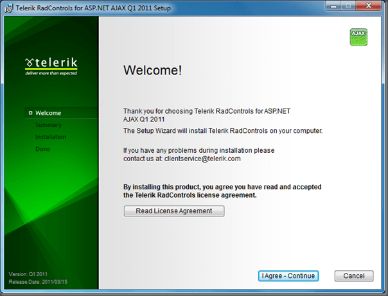Click the installer icon in the title bar
This screenshot has width=388, height=296.
tap(9, 8)
